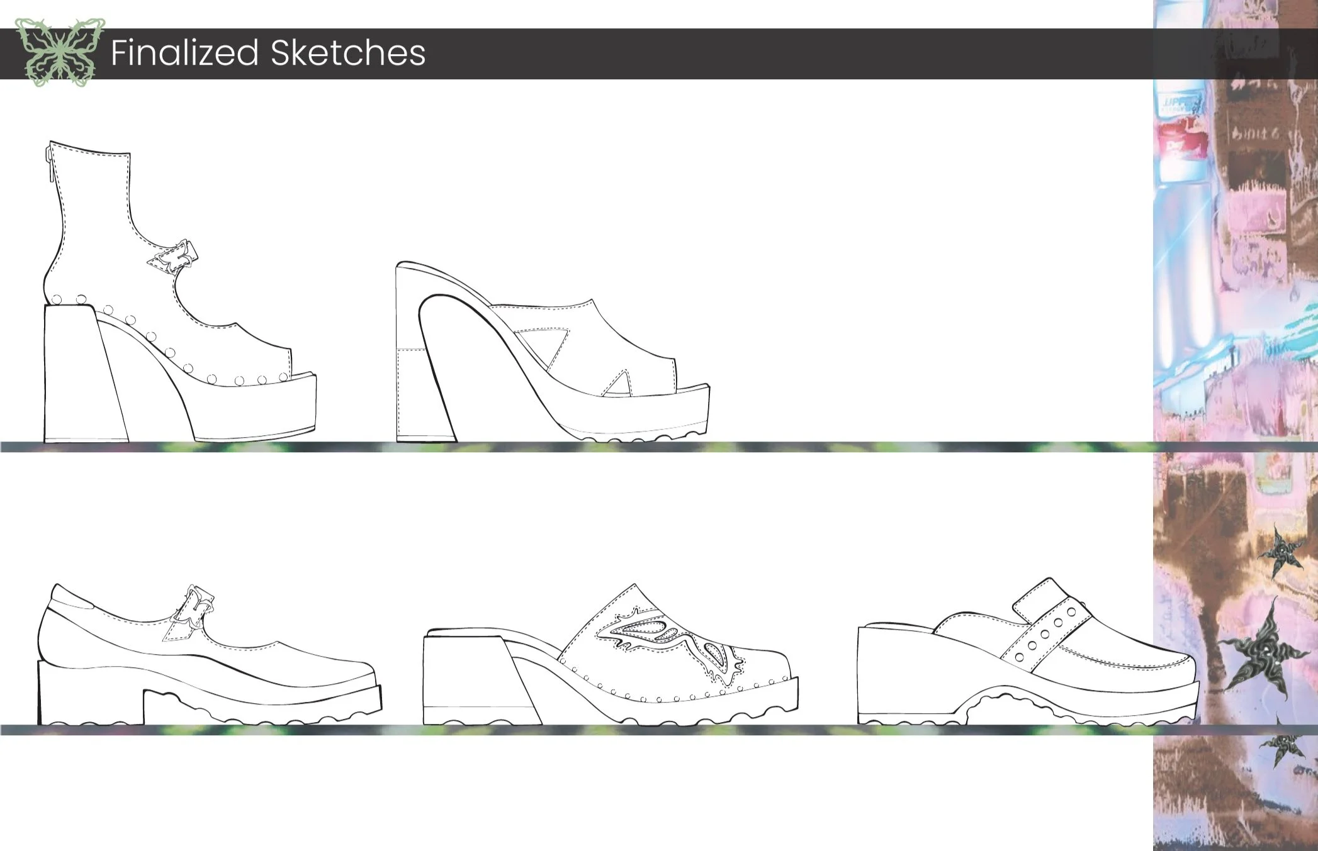1318x851 pixels.
Task: Click the perforated strap on the wedge clog
Action: coord(1046,635)
